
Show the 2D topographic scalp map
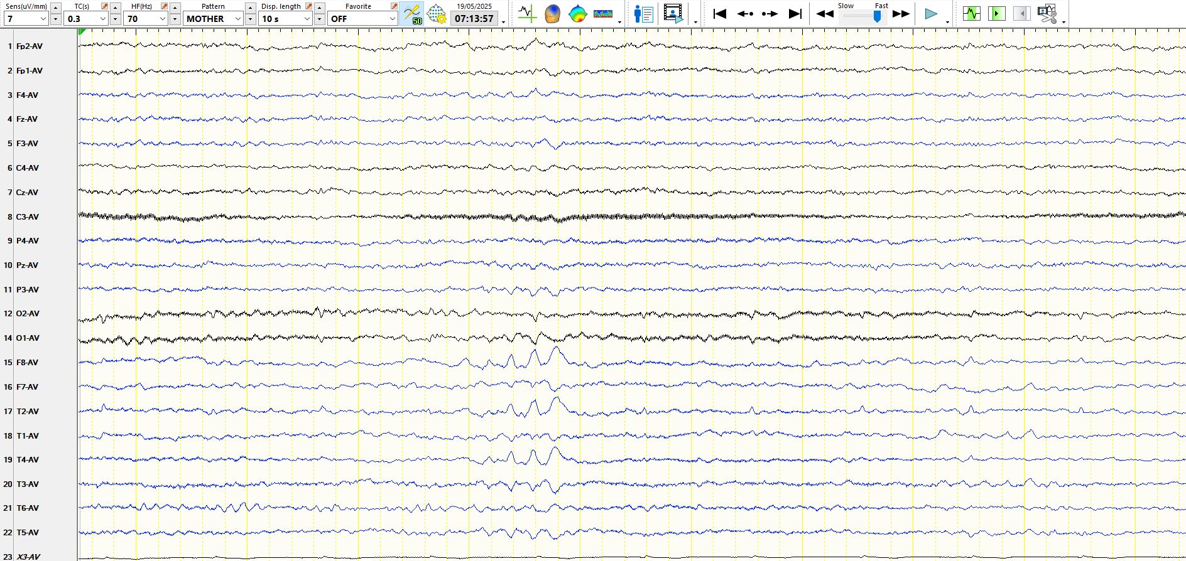point(577,13)
